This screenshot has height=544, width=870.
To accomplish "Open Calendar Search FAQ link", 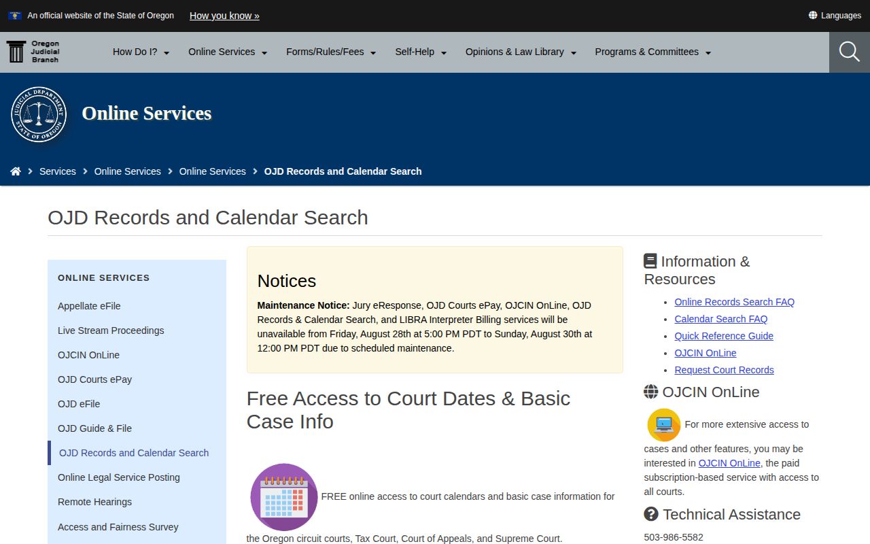I will 720,319.
